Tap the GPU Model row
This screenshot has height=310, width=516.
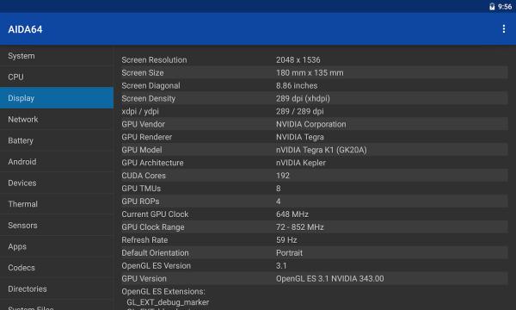(x=314, y=150)
